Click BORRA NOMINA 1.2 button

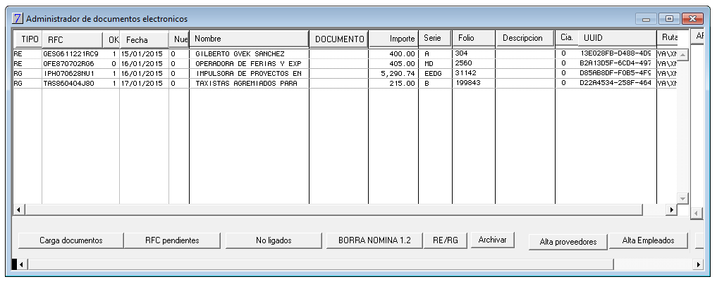pyautogui.click(x=374, y=240)
